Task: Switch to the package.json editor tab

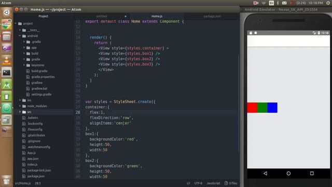Action: [x=212, y=16]
